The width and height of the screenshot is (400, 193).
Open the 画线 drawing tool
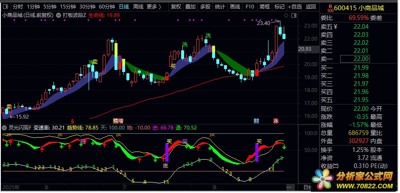[235, 7]
